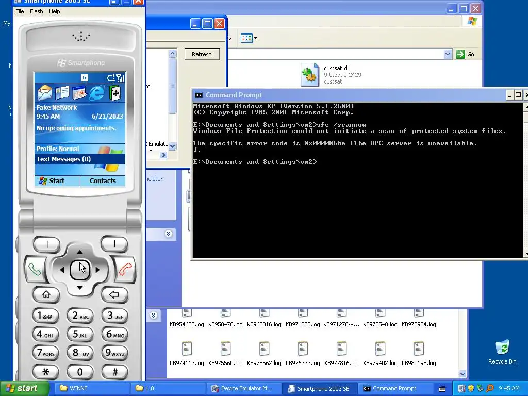Click the D-pad right arrow
The width and height of the screenshot is (528, 396).
tap(97, 270)
